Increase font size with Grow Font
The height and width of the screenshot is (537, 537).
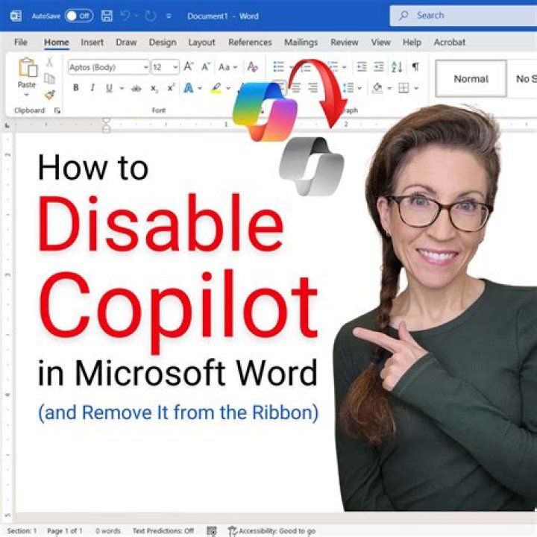click(189, 66)
